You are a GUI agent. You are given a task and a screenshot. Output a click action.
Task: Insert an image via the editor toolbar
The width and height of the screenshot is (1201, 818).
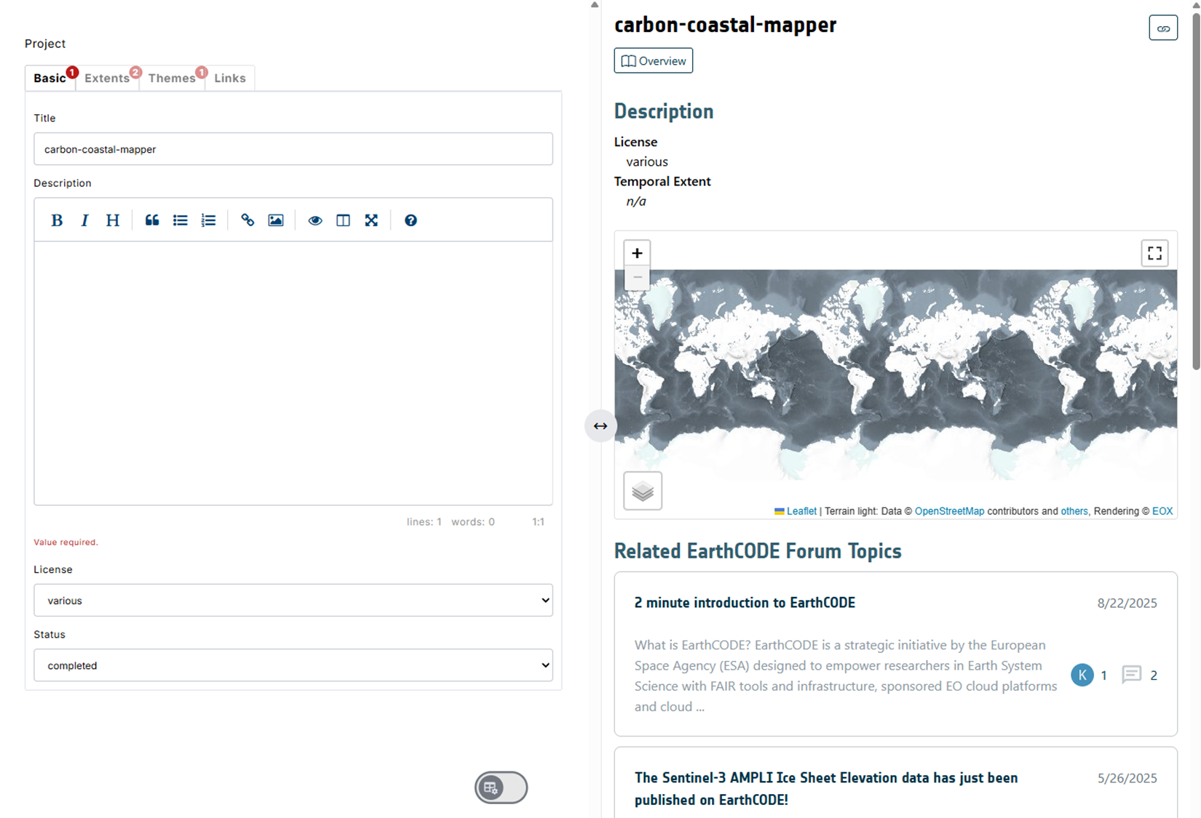(x=275, y=220)
